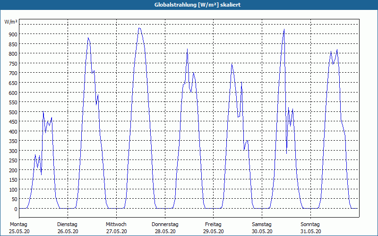Select the 200 axis value
Image resolution: width=378 pixels, height=236 pixels.
pos(13,170)
